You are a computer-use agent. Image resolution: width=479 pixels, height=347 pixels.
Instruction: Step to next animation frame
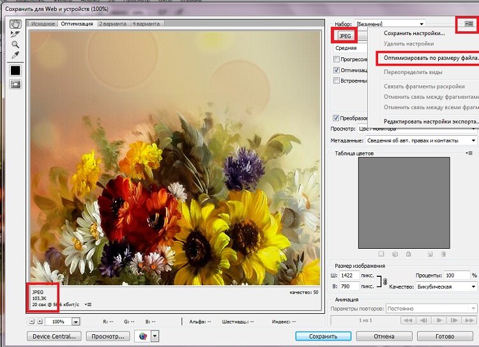[x=454, y=320]
